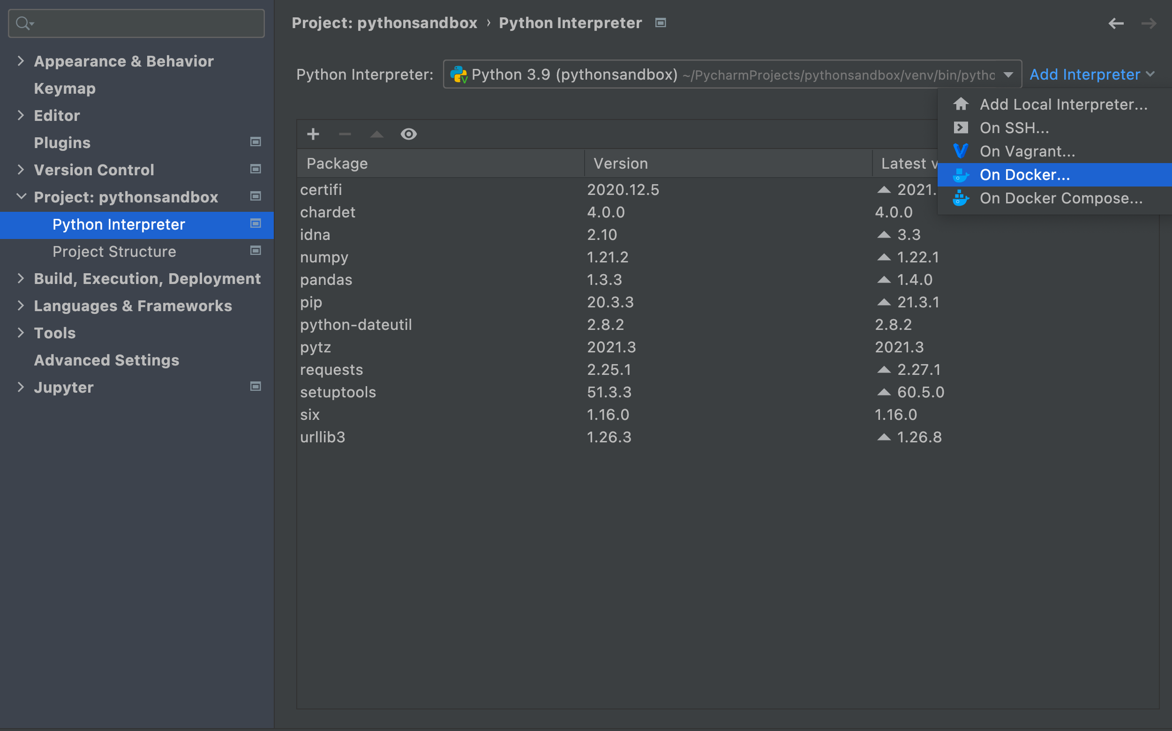The width and height of the screenshot is (1172, 731).
Task: Click upgrade arrow next to pandas 1.4.0
Action: [884, 279]
